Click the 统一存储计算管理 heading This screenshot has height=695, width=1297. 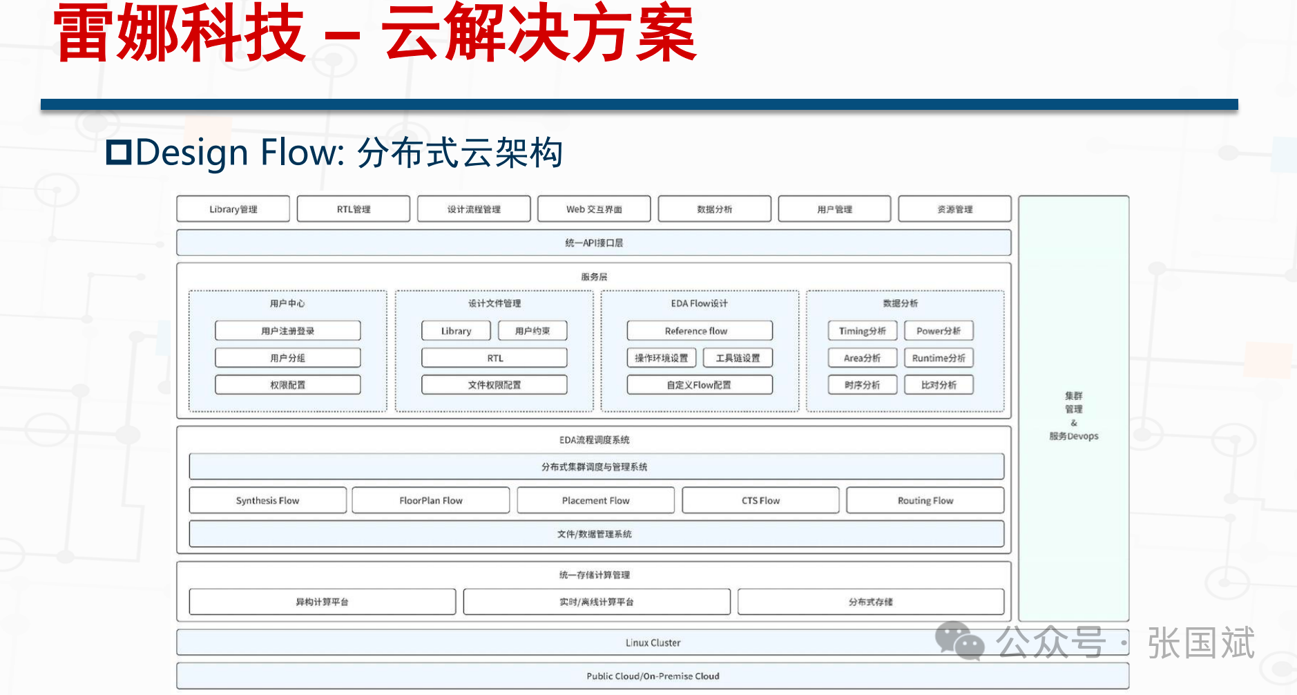pos(594,575)
